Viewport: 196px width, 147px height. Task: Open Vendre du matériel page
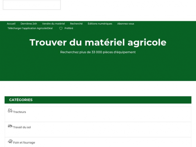click(53, 24)
